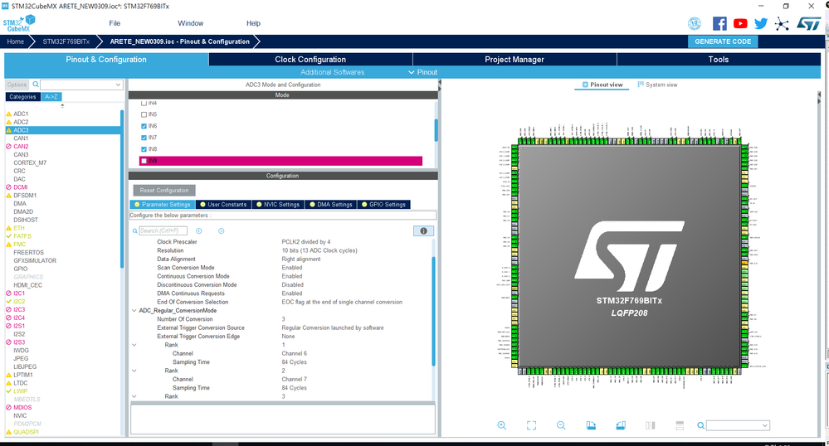Click the ST community network star icon
Viewport: 829px width, 446px height.
pyautogui.click(x=782, y=23)
